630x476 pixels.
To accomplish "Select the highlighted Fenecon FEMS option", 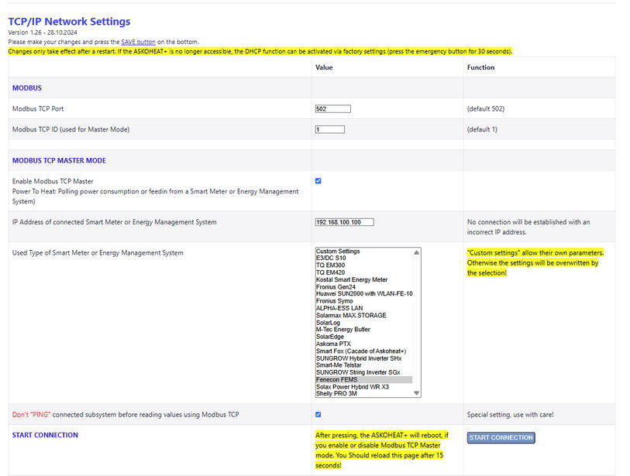I will [x=363, y=380].
